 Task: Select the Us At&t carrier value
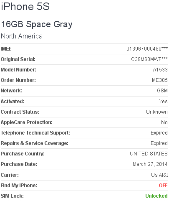[159, 175]
